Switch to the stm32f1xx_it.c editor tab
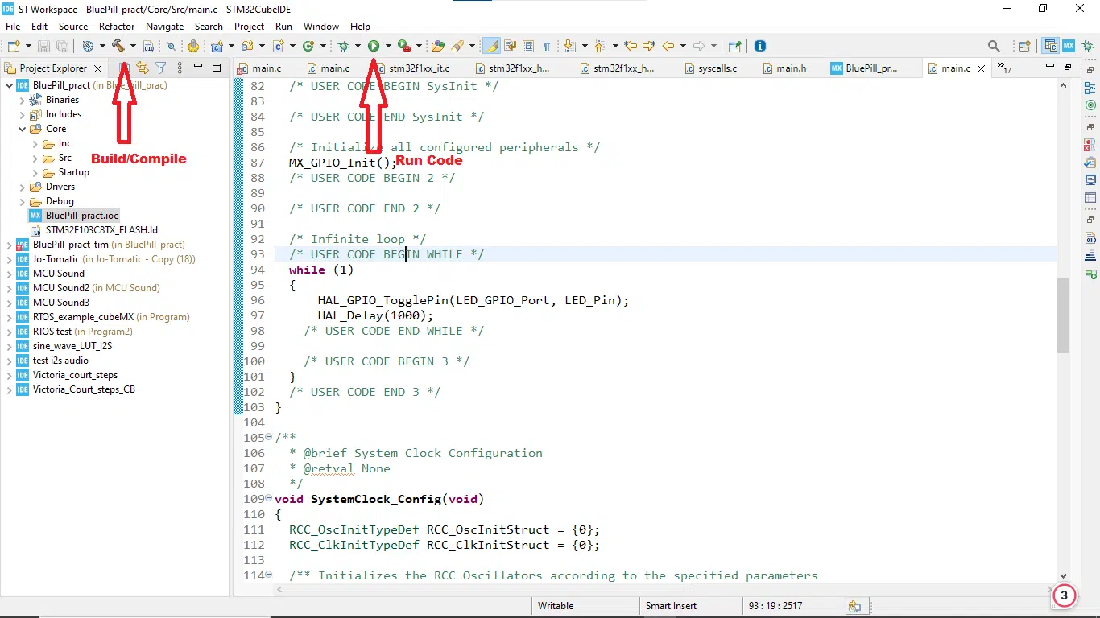This screenshot has width=1100, height=618. click(x=411, y=68)
